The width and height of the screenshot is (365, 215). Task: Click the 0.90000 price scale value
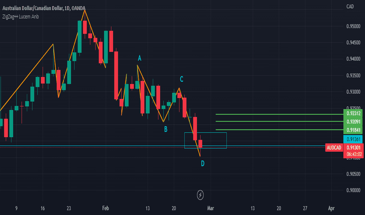353,190
